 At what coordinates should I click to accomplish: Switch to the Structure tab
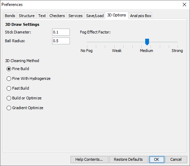point(26,16)
